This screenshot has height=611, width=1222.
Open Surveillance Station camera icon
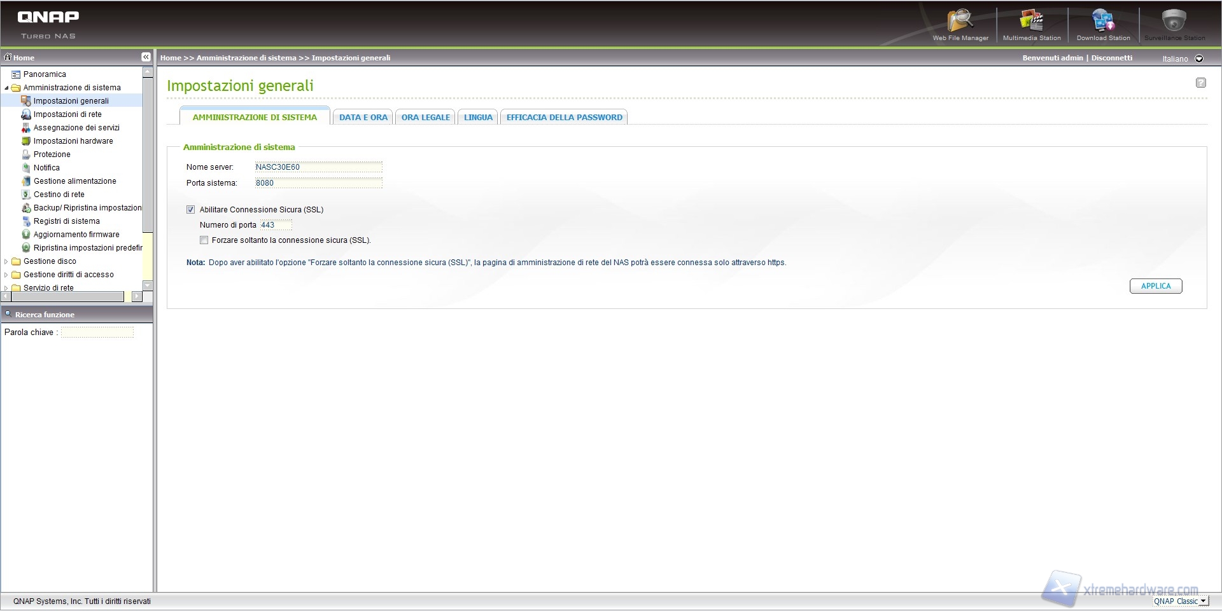1174,22
